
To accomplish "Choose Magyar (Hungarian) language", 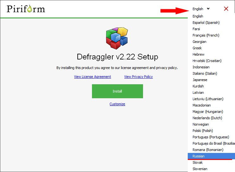I will pyautogui.click(x=207, y=112).
